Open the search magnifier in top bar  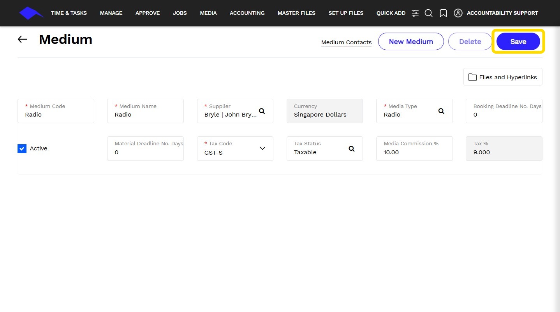[428, 13]
